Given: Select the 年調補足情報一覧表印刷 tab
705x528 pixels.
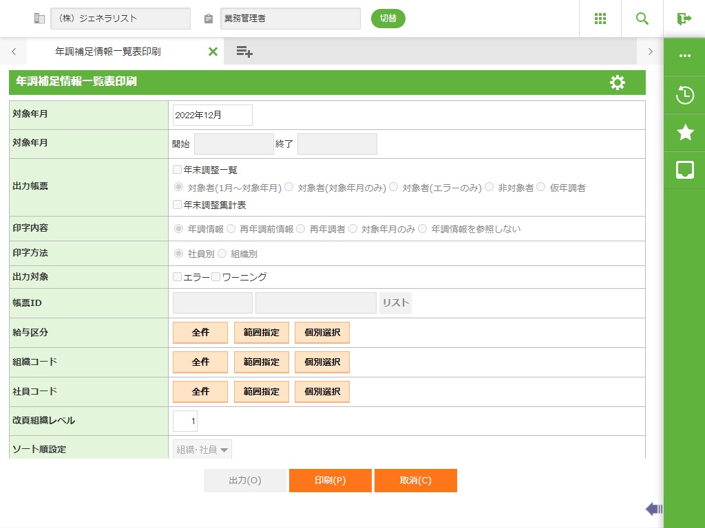Looking at the screenshot, I should 108,52.
